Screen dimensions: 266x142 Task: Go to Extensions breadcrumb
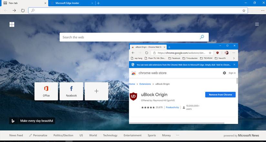pos(145,84)
